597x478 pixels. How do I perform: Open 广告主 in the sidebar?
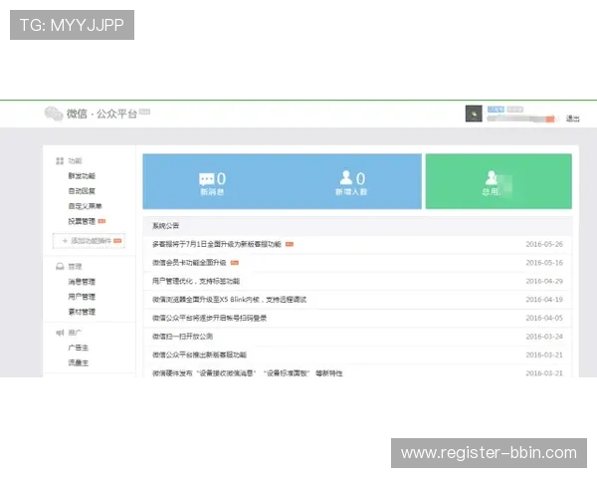[78, 348]
